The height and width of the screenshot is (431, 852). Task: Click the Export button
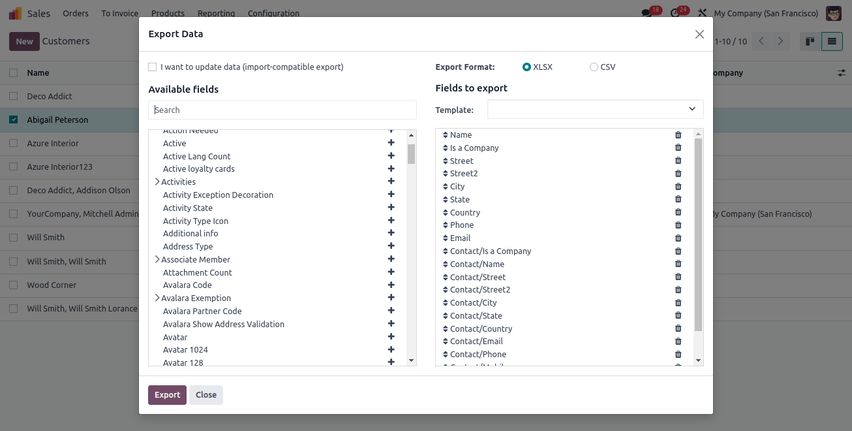coord(167,394)
